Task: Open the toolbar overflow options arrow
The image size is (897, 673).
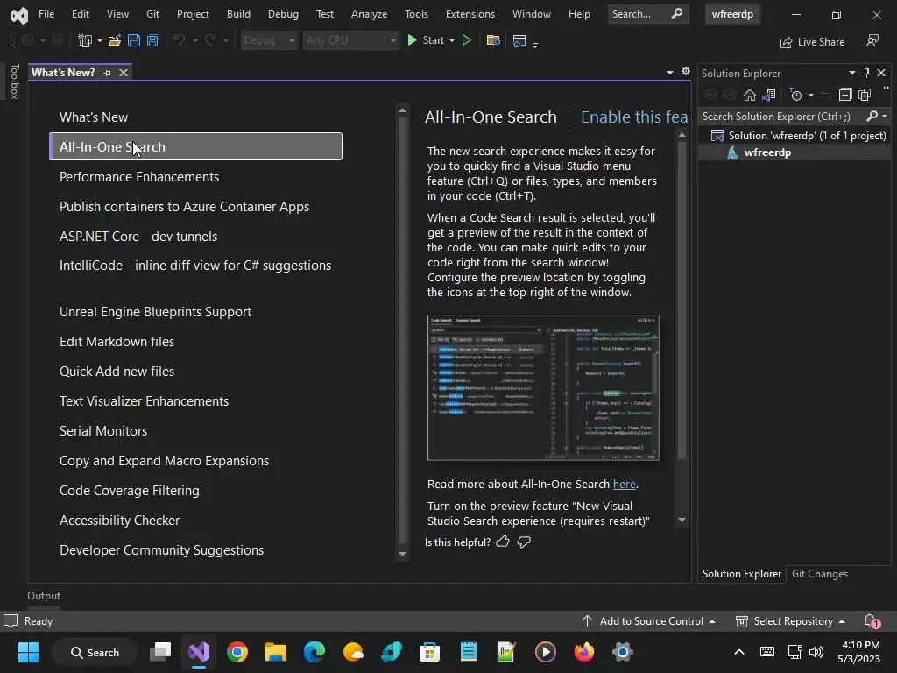Action: (x=535, y=44)
